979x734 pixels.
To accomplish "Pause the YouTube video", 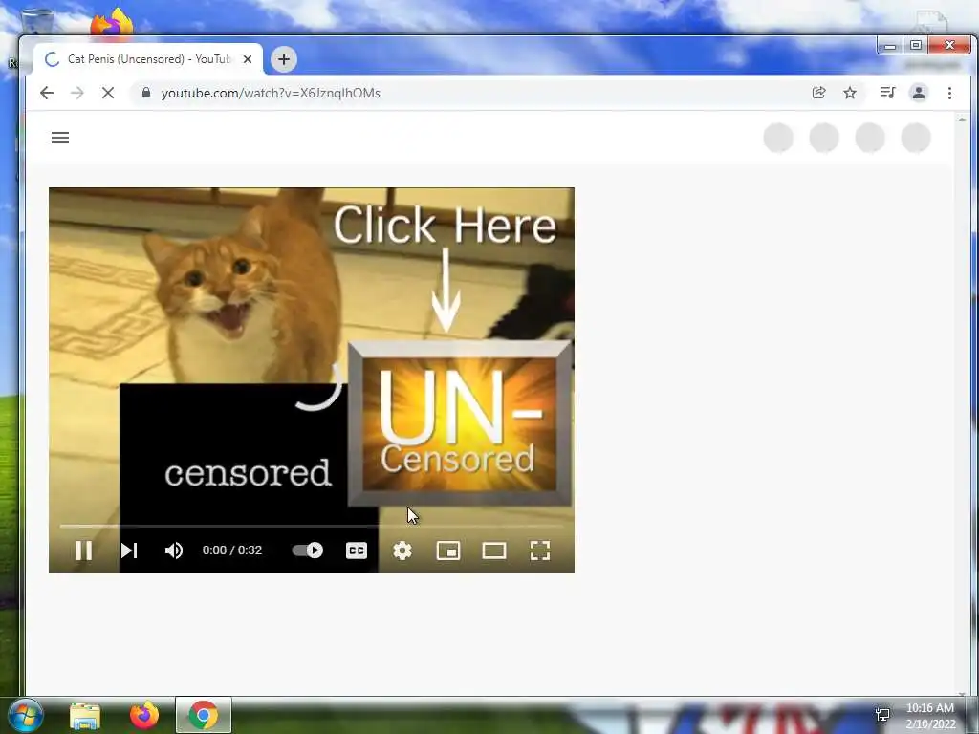I will [84, 550].
